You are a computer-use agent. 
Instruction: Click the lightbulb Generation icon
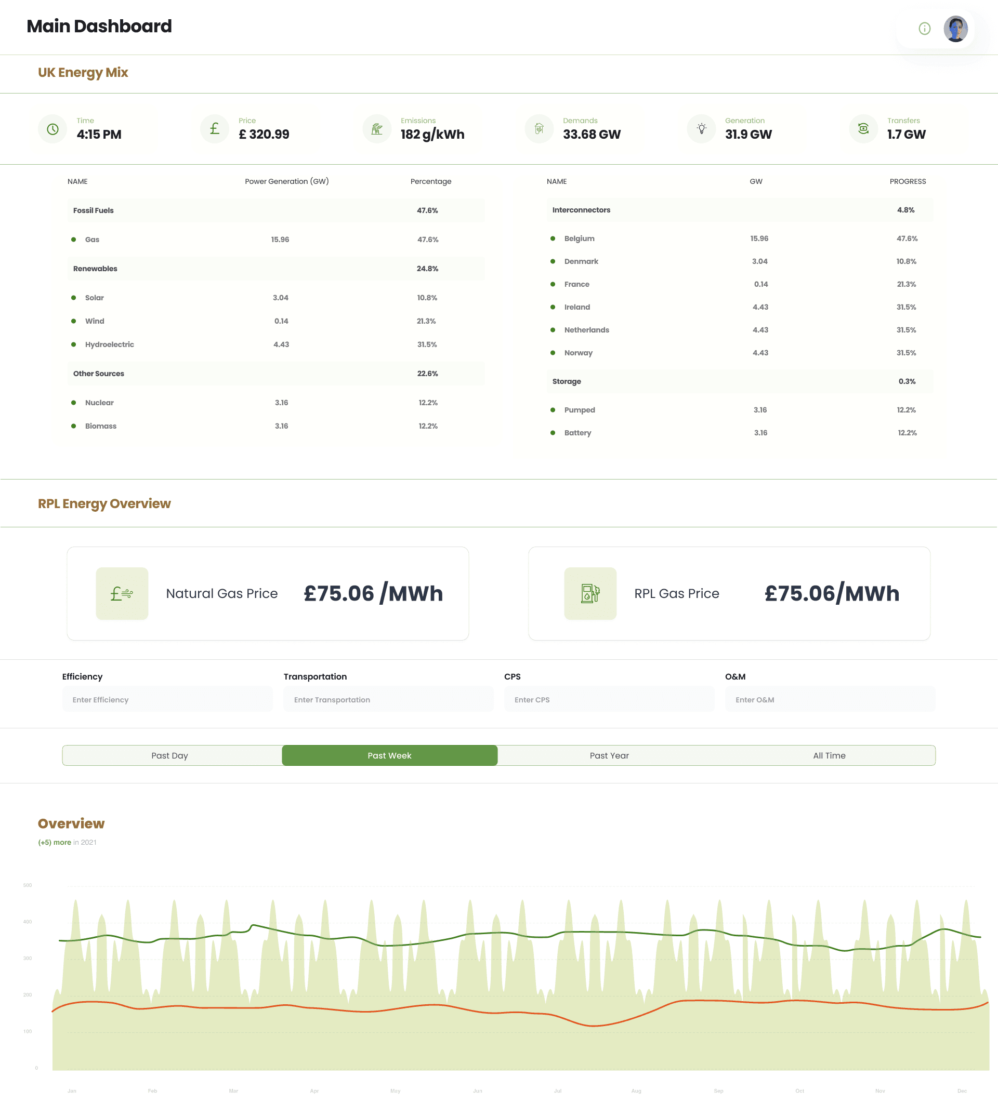701,129
